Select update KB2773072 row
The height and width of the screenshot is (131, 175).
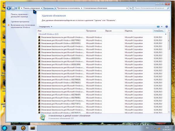(x=101, y=104)
